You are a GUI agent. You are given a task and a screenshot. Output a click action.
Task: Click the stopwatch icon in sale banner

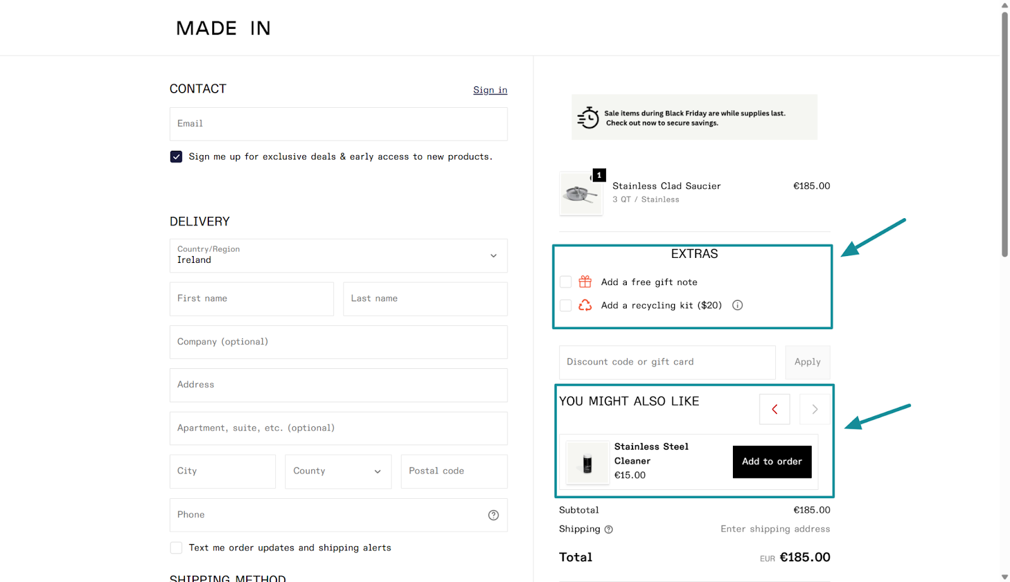tap(588, 117)
